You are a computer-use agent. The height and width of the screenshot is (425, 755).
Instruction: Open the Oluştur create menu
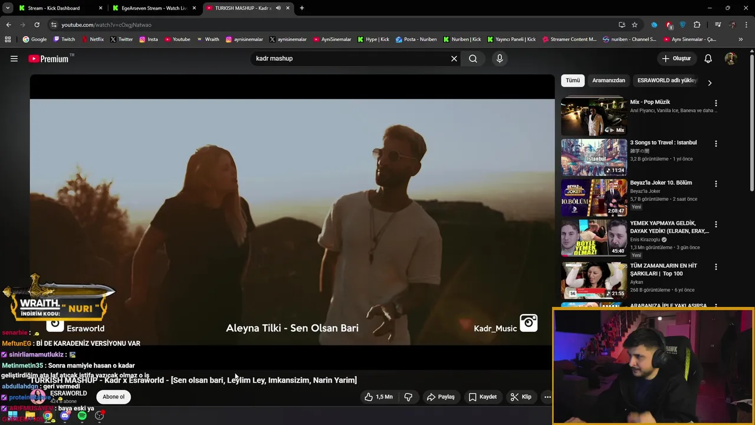(x=676, y=58)
